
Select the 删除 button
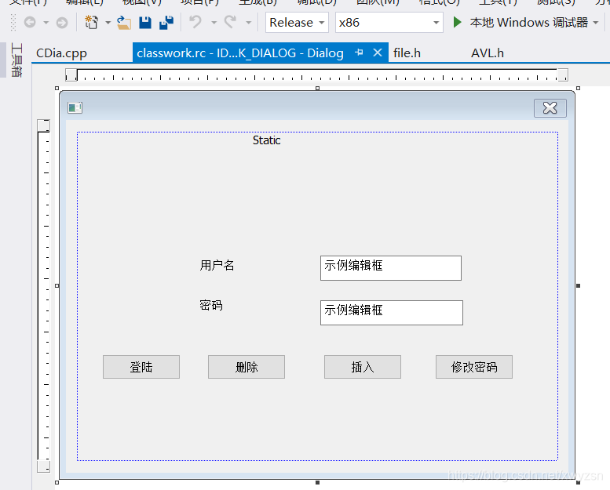[247, 367]
